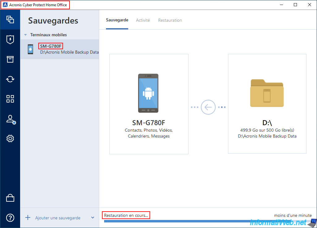This screenshot has height=228, width=317.
Task: Switch to the Sauvegarde tab
Action: coord(117,20)
